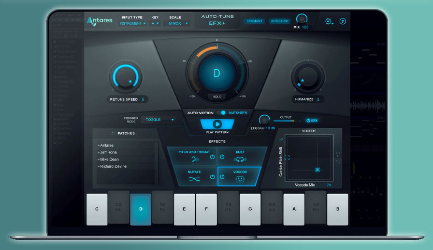The height and width of the screenshot is (250, 433).
Task: Click the HOLD button under pitch display
Action: pyautogui.click(x=217, y=97)
